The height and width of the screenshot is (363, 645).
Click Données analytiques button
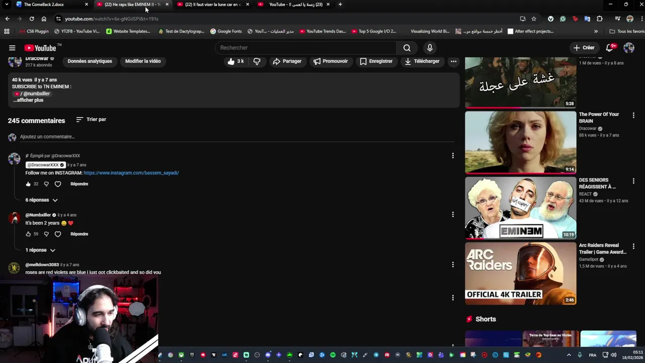[x=90, y=62]
